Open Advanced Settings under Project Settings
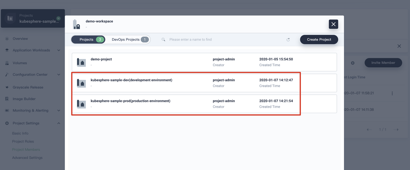 click(x=27, y=158)
